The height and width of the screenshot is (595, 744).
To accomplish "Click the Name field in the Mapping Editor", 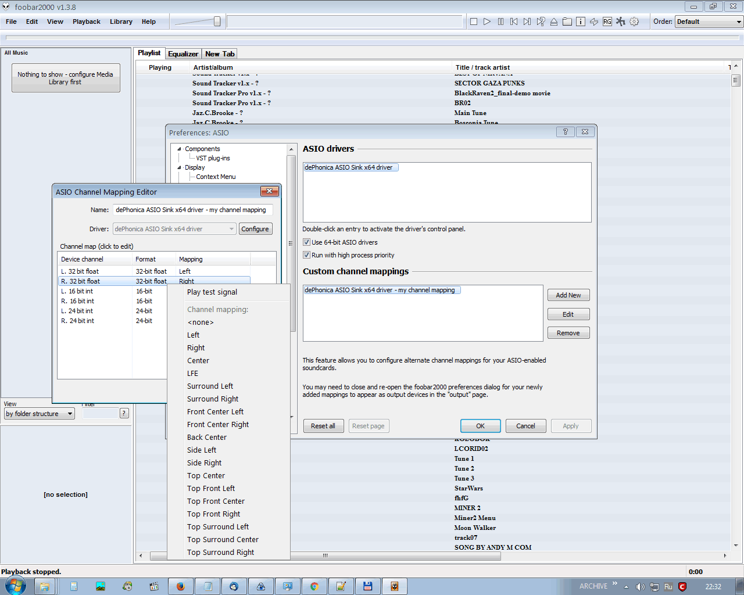I will pyautogui.click(x=192, y=210).
